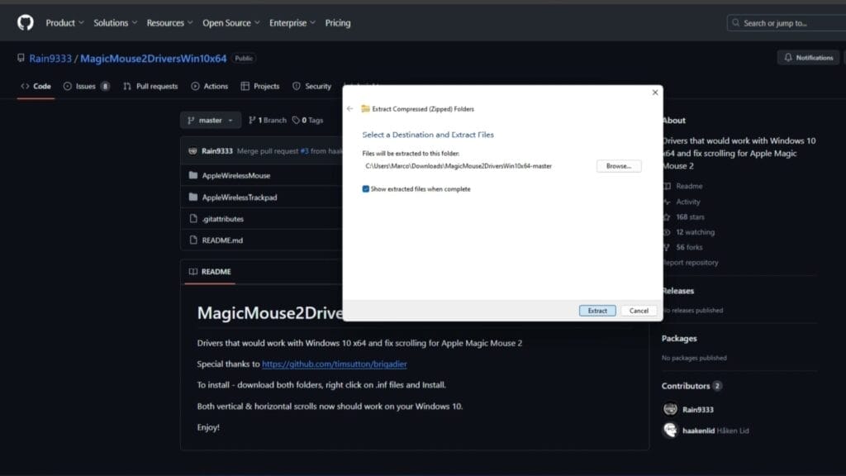Open the GitHub home logo icon
Viewport: 846px width, 476px height.
(x=25, y=22)
